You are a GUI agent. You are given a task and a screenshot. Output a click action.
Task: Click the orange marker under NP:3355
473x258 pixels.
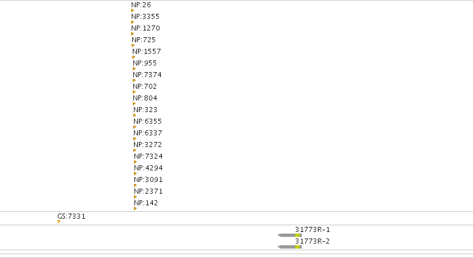coord(132,22)
